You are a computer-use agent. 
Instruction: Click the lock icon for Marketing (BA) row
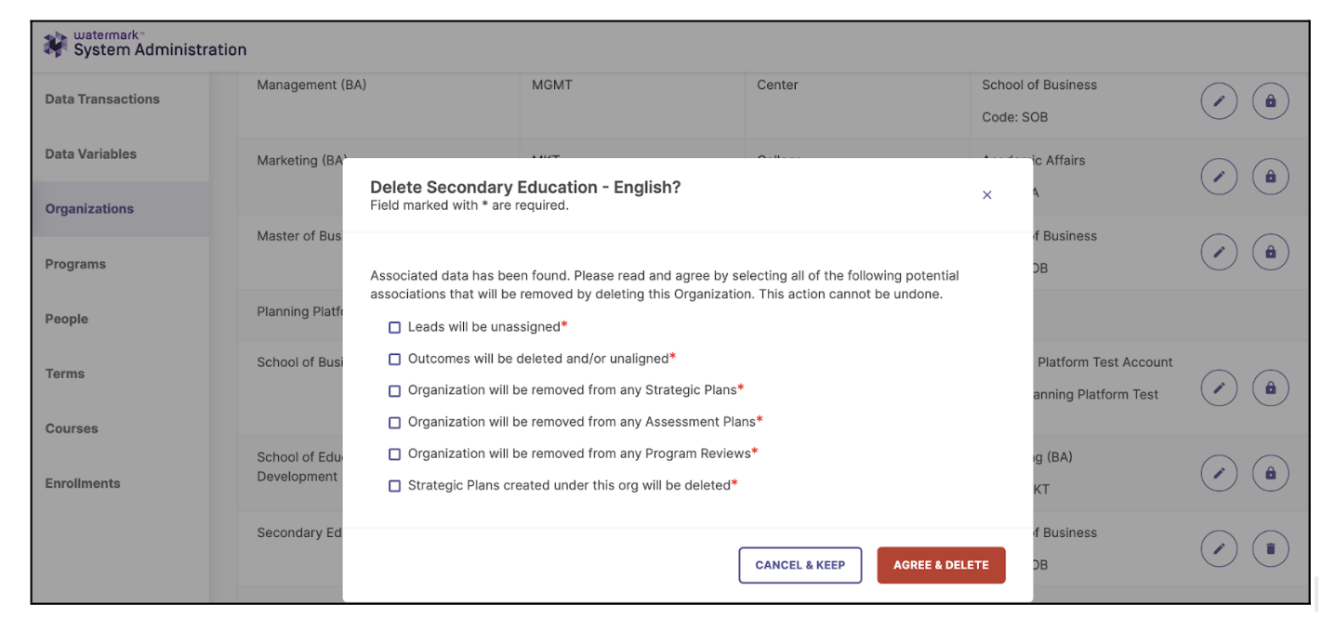pyautogui.click(x=1270, y=177)
